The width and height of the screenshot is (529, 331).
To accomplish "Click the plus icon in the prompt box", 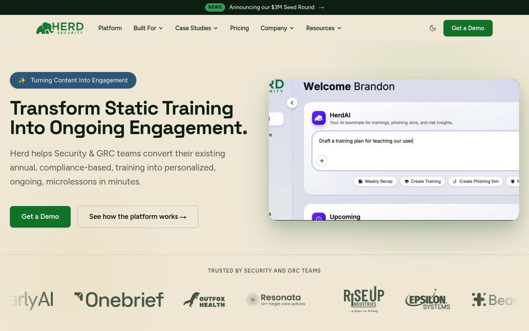I will tap(322, 161).
